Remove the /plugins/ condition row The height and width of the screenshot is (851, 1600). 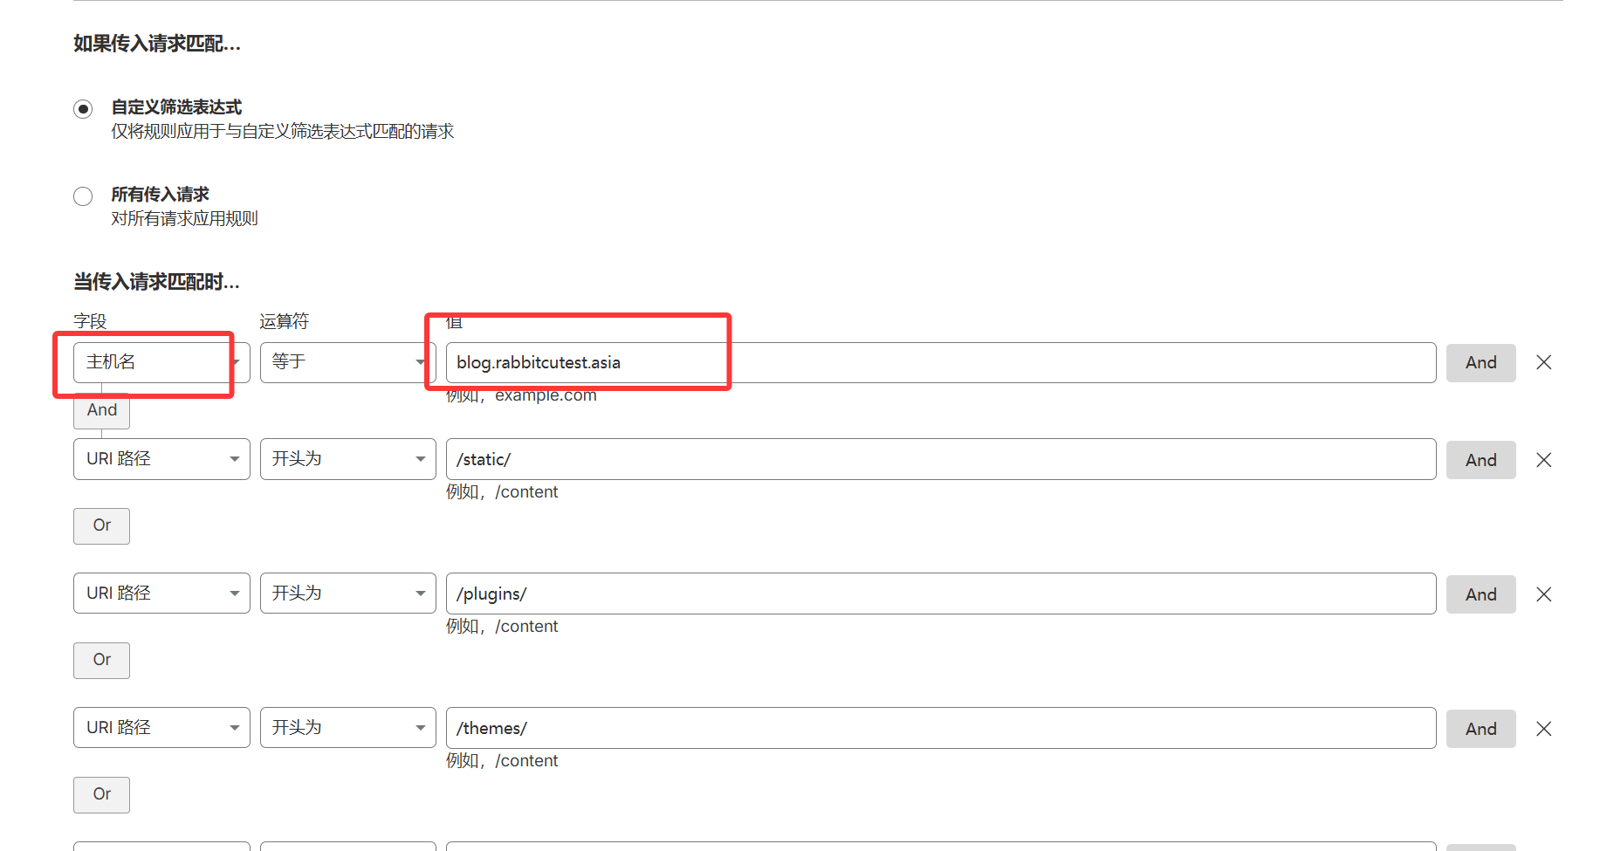tap(1543, 594)
